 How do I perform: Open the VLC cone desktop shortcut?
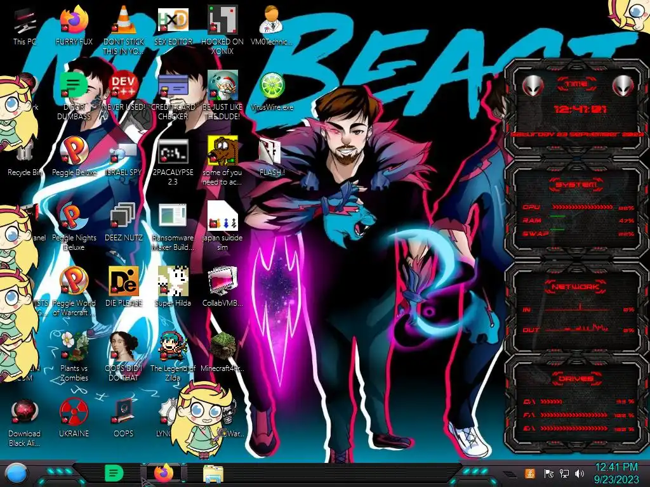123,20
